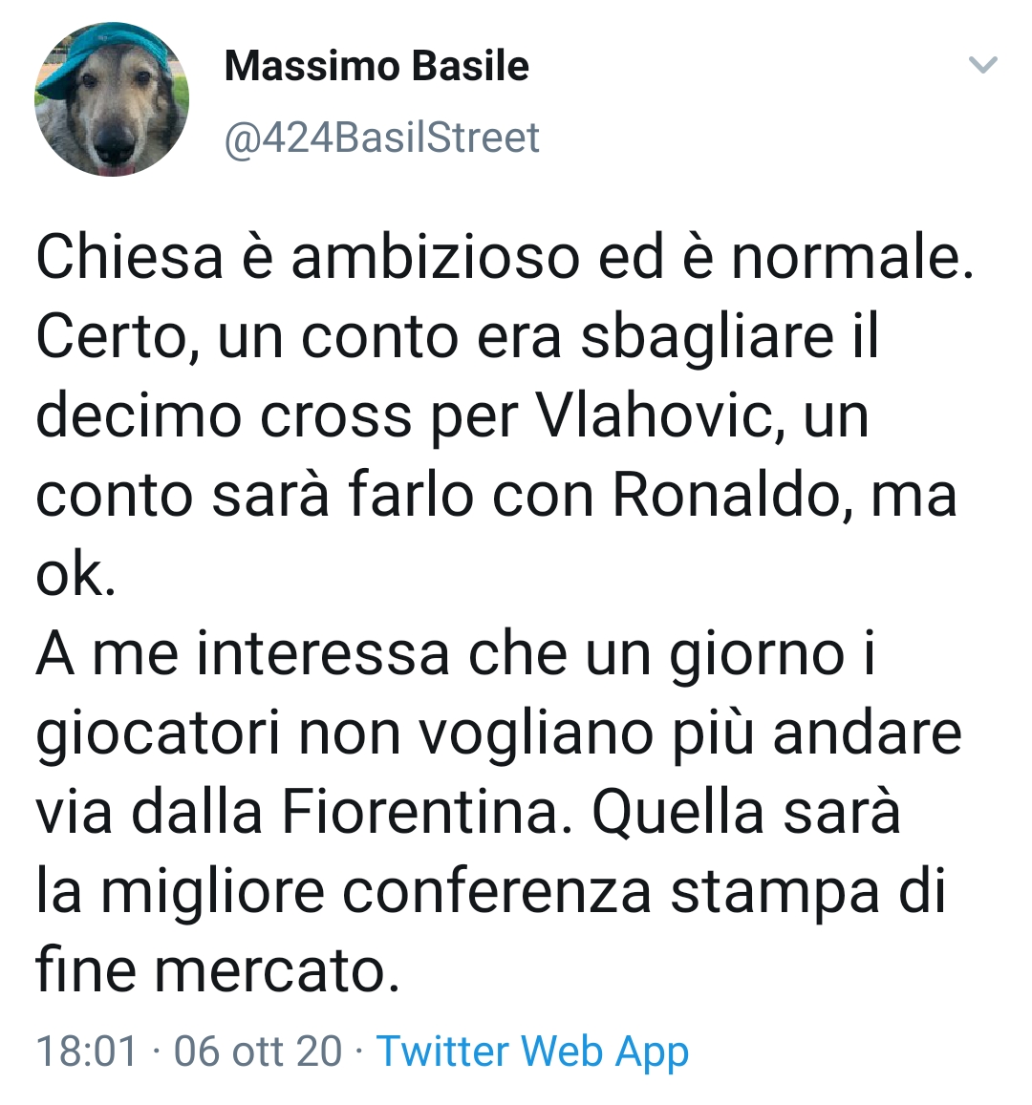Click the 18:01 timestamp
This screenshot has height=1105, width=1032.
point(83,1053)
